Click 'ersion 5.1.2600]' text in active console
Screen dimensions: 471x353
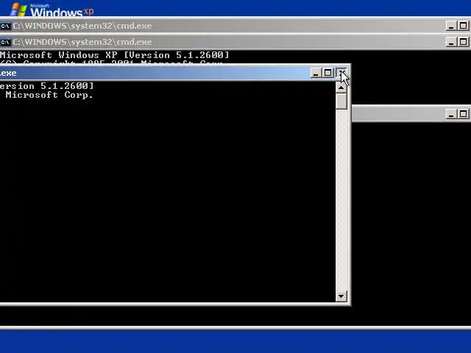(46, 86)
